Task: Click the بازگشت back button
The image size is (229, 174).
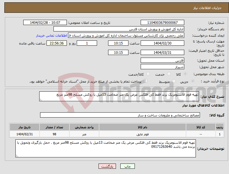Action: click(x=107, y=166)
